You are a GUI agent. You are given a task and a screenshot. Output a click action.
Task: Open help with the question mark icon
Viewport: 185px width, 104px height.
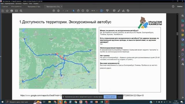(173, 6)
